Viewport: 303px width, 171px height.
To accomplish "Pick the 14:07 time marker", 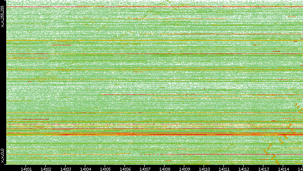I will [145, 169].
